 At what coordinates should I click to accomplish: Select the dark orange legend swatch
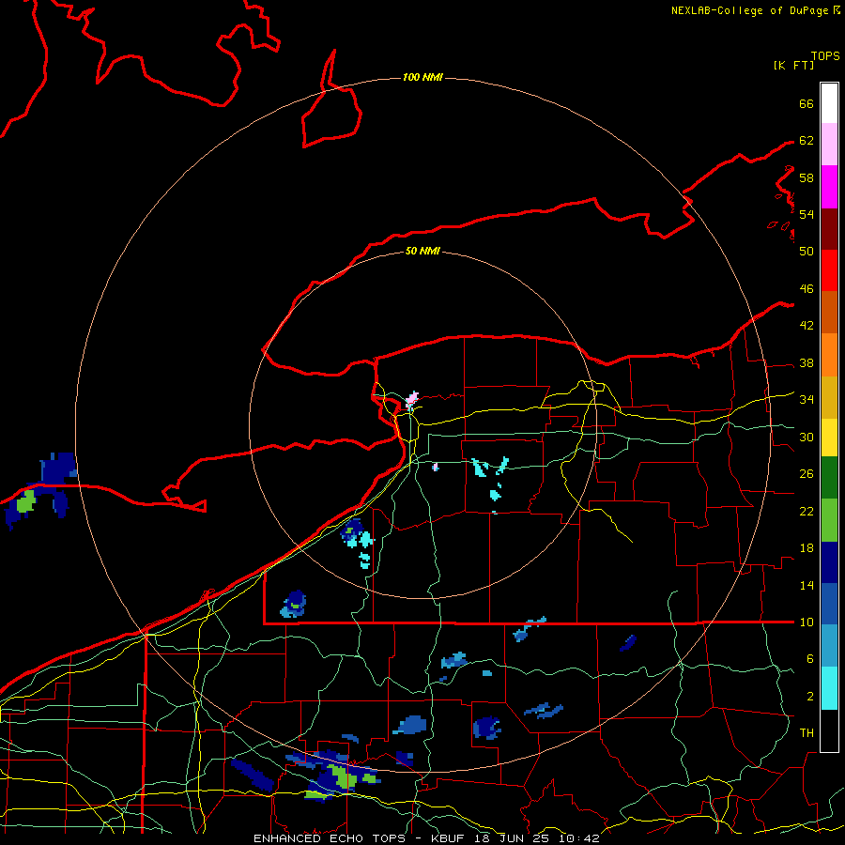[x=829, y=312]
